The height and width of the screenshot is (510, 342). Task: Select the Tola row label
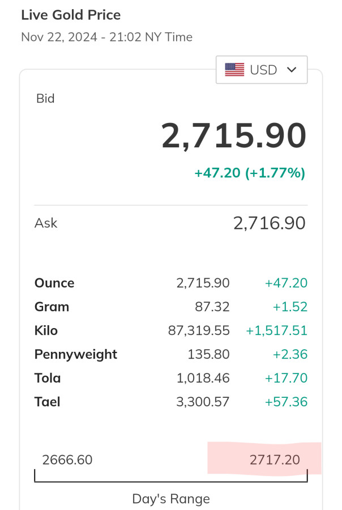coord(48,378)
